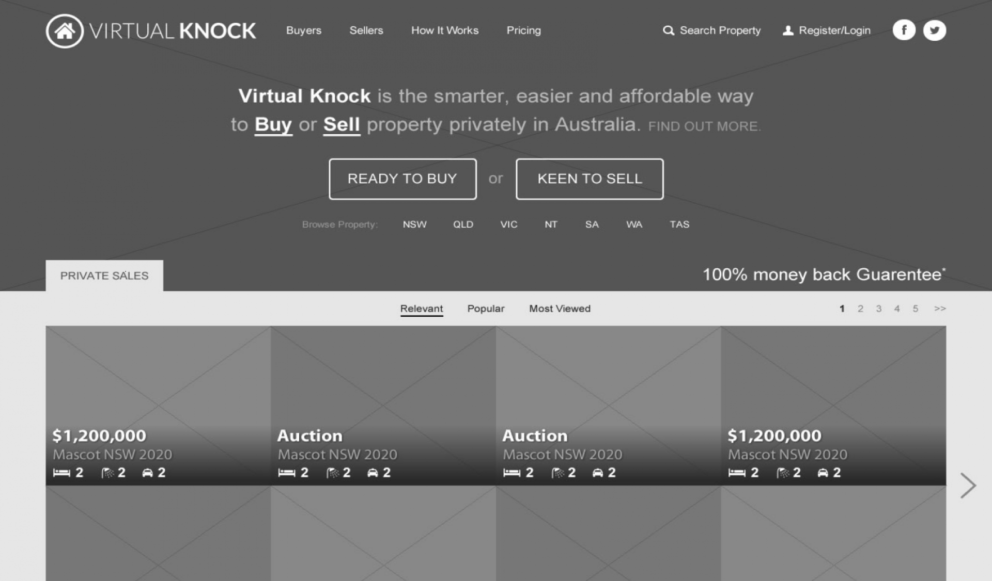Click the Find Out More link

click(704, 126)
